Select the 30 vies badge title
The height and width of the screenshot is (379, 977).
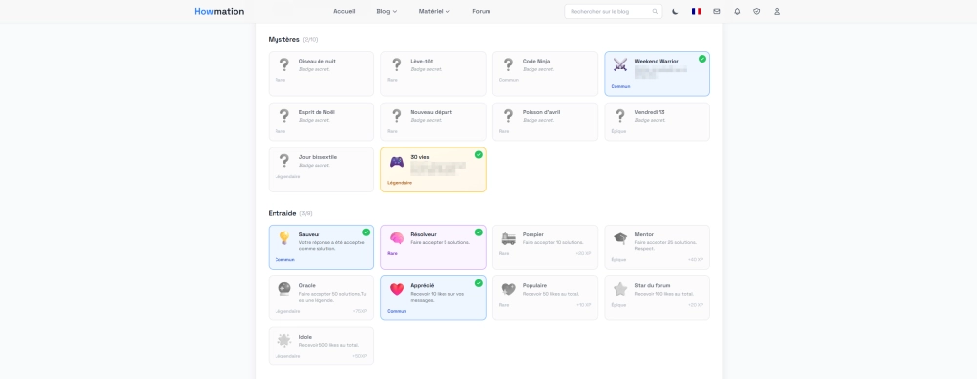coord(420,157)
